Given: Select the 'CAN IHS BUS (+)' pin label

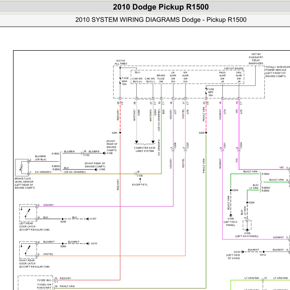Looking at the screenshot, I should coord(137,80).
